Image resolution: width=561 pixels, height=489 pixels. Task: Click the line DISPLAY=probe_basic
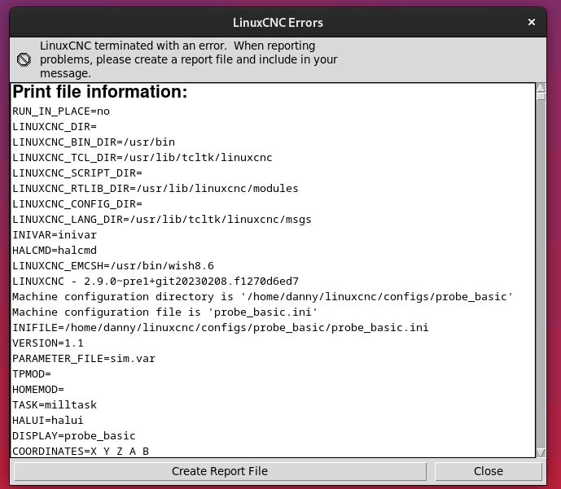pyautogui.click(x=74, y=436)
